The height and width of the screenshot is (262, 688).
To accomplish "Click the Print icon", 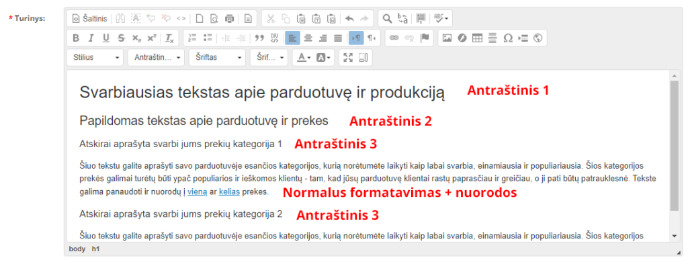I will [x=230, y=18].
